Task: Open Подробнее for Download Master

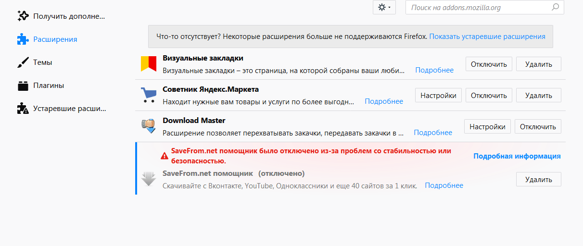Action: pyautogui.click(x=433, y=133)
